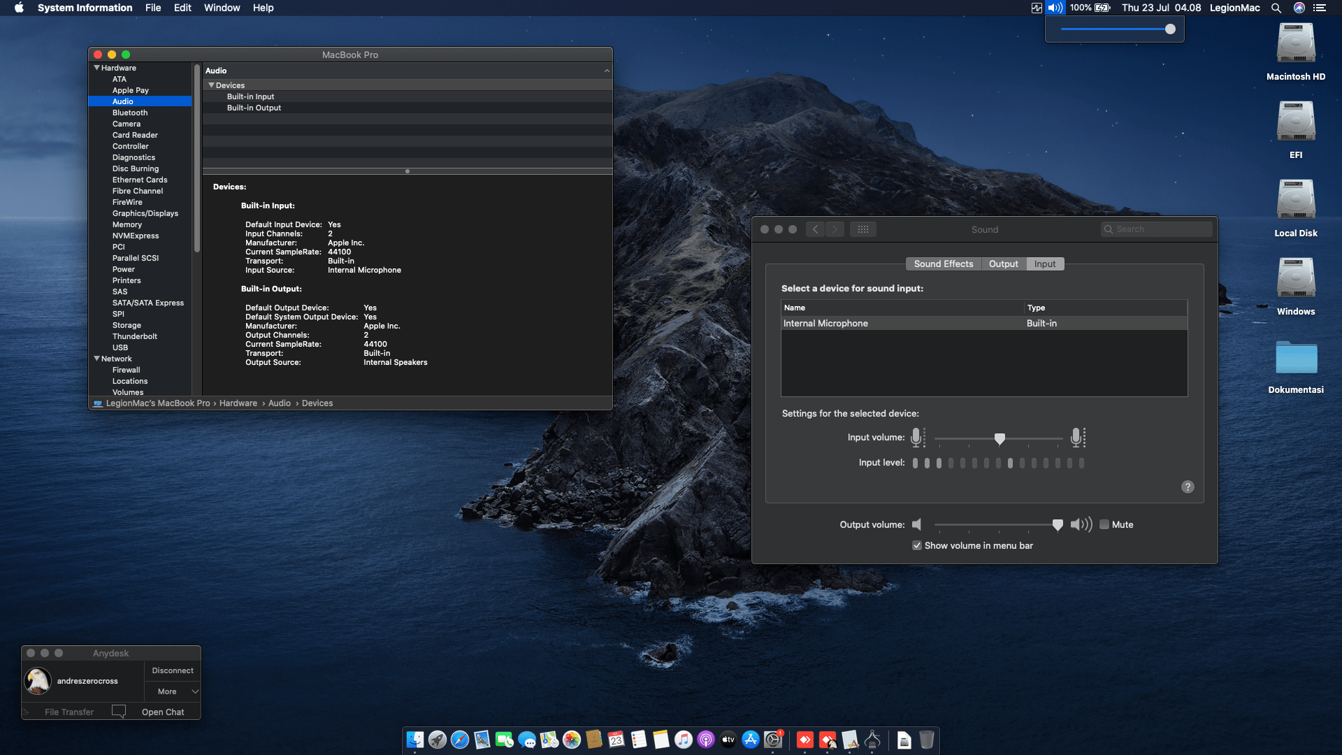Viewport: 1342px width, 755px height.
Task: Click LegionMac's MacBook Pro in path bar
Action: pyautogui.click(x=158, y=403)
